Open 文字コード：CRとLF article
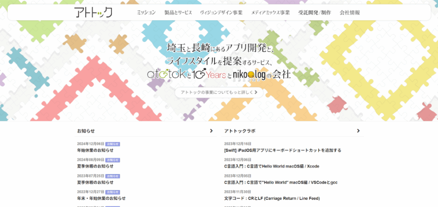438x207 pixels. tap(272, 198)
